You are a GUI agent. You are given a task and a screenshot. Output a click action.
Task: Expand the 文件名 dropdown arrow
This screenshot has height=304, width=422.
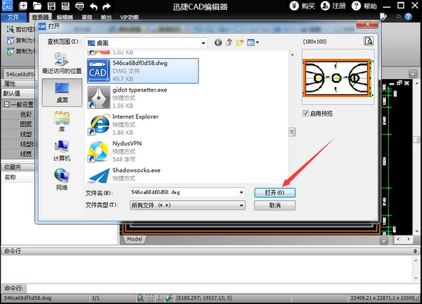pos(241,193)
